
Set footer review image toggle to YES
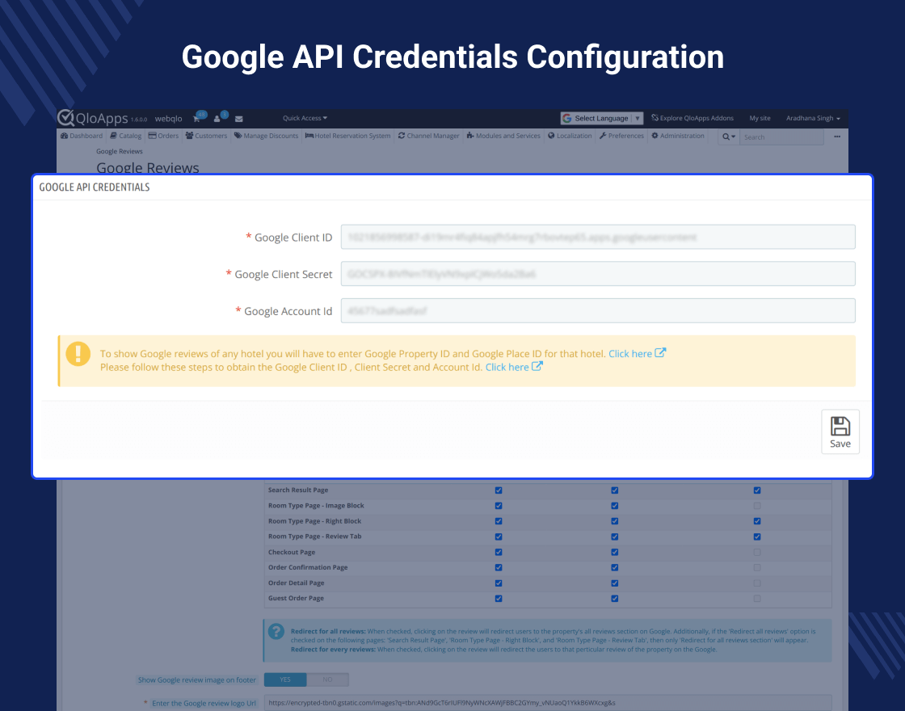point(285,679)
